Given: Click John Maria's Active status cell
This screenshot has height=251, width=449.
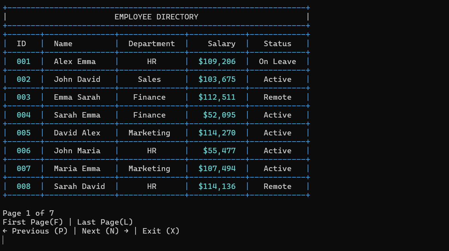Looking at the screenshot, I should coord(277,151).
